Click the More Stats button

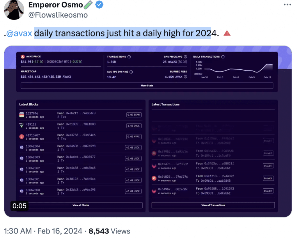click(x=147, y=86)
